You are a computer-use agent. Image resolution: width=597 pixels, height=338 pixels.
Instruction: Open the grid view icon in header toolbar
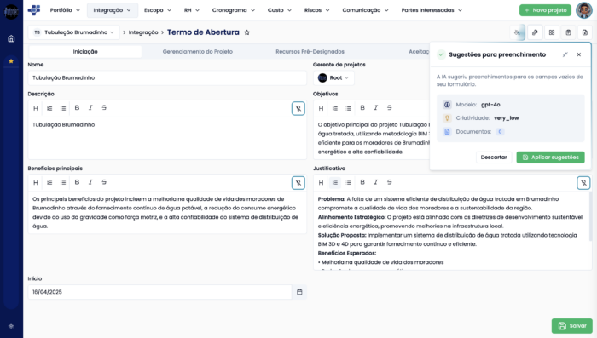click(552, 32)
